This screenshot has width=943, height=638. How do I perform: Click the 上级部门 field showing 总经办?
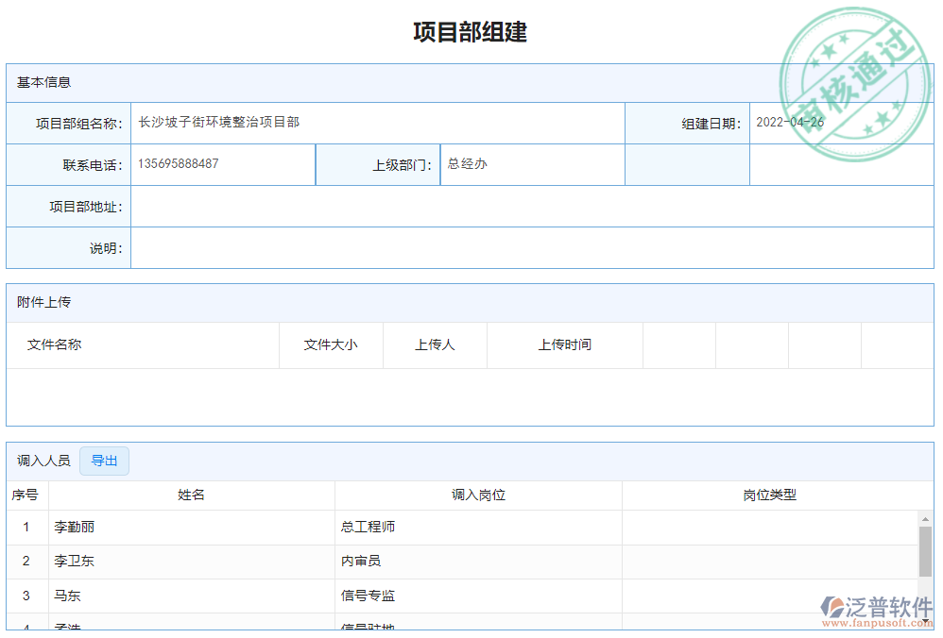[532, 164]
